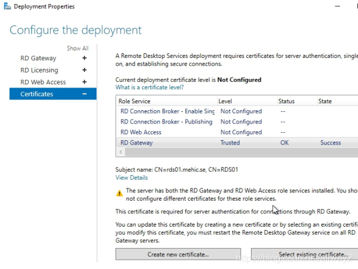Click the Create new certificate button
This screenshot has width=358, height=269.
[178, 255]
